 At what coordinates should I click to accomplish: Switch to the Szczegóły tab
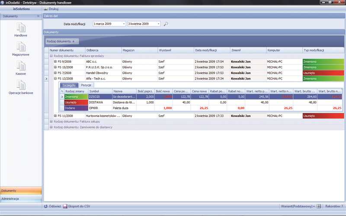click(69, 85)
